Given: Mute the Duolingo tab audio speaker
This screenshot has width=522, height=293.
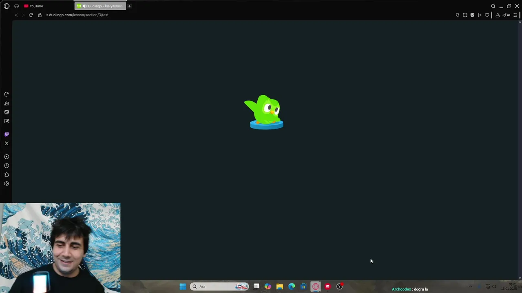Looking at the screenshot, I should (85, 6).
